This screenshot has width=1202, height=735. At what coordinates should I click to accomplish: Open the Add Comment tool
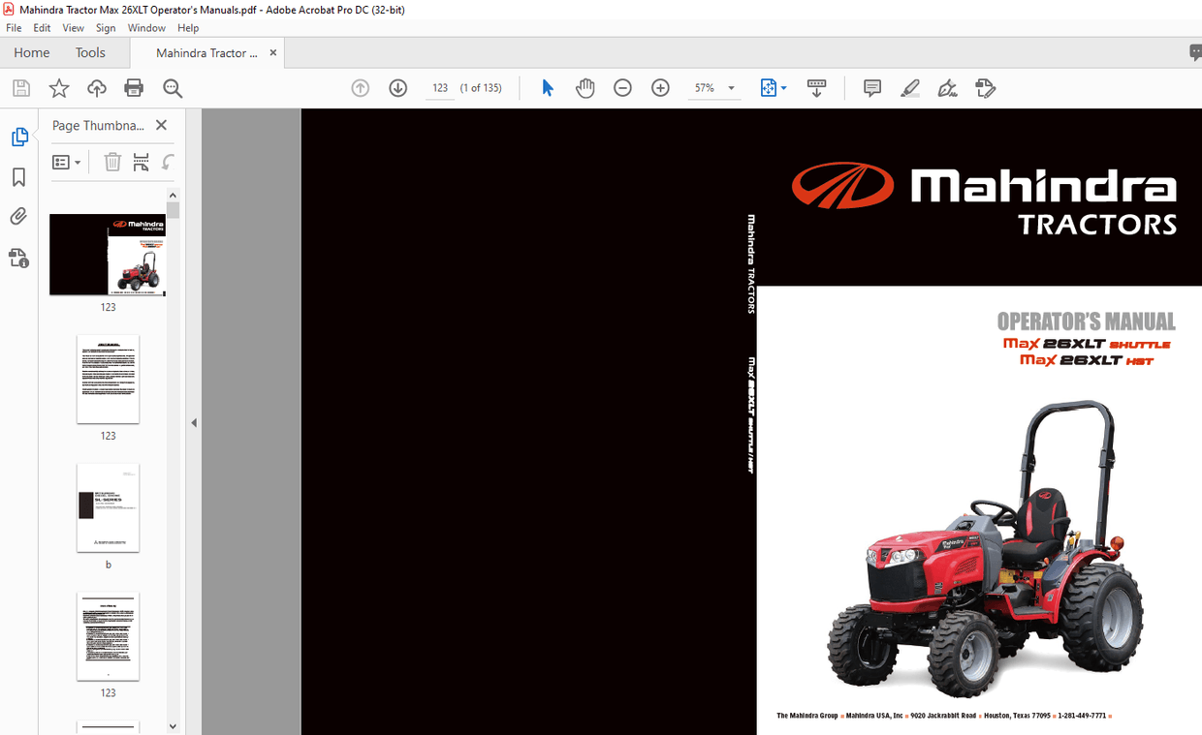coord(871,87)
